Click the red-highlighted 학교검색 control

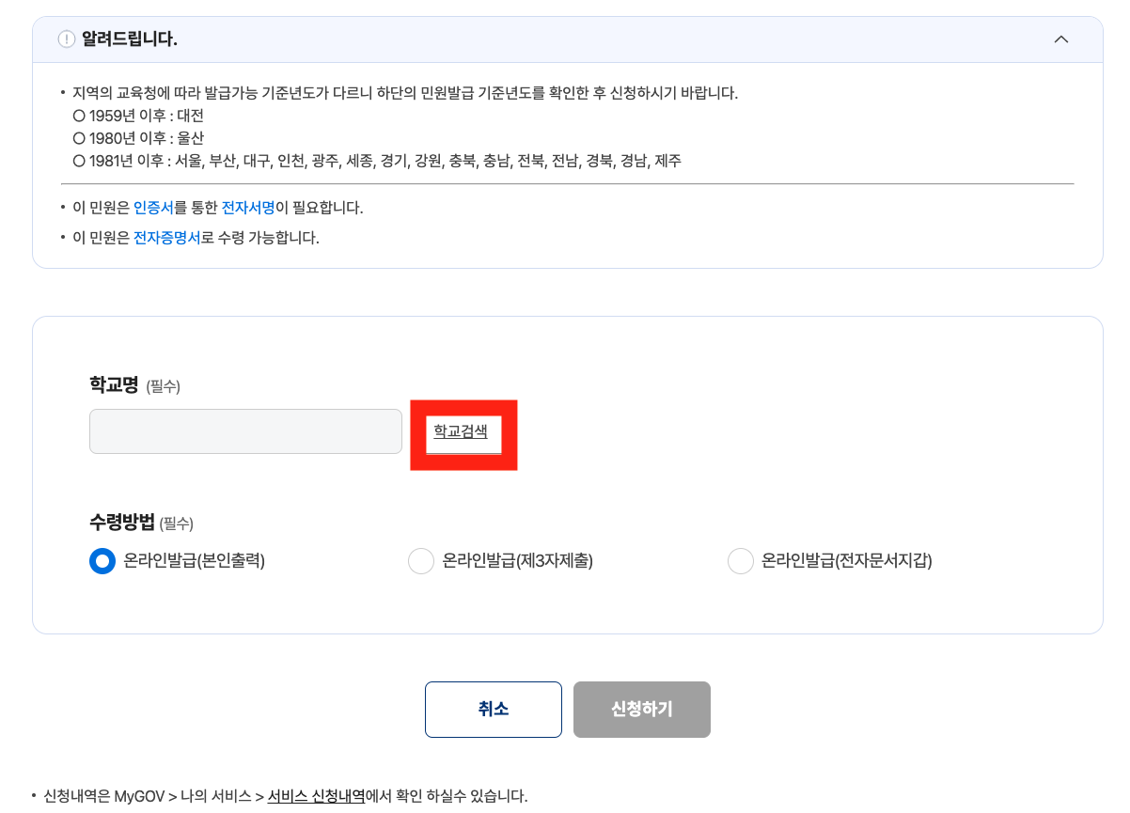[463, 434]
